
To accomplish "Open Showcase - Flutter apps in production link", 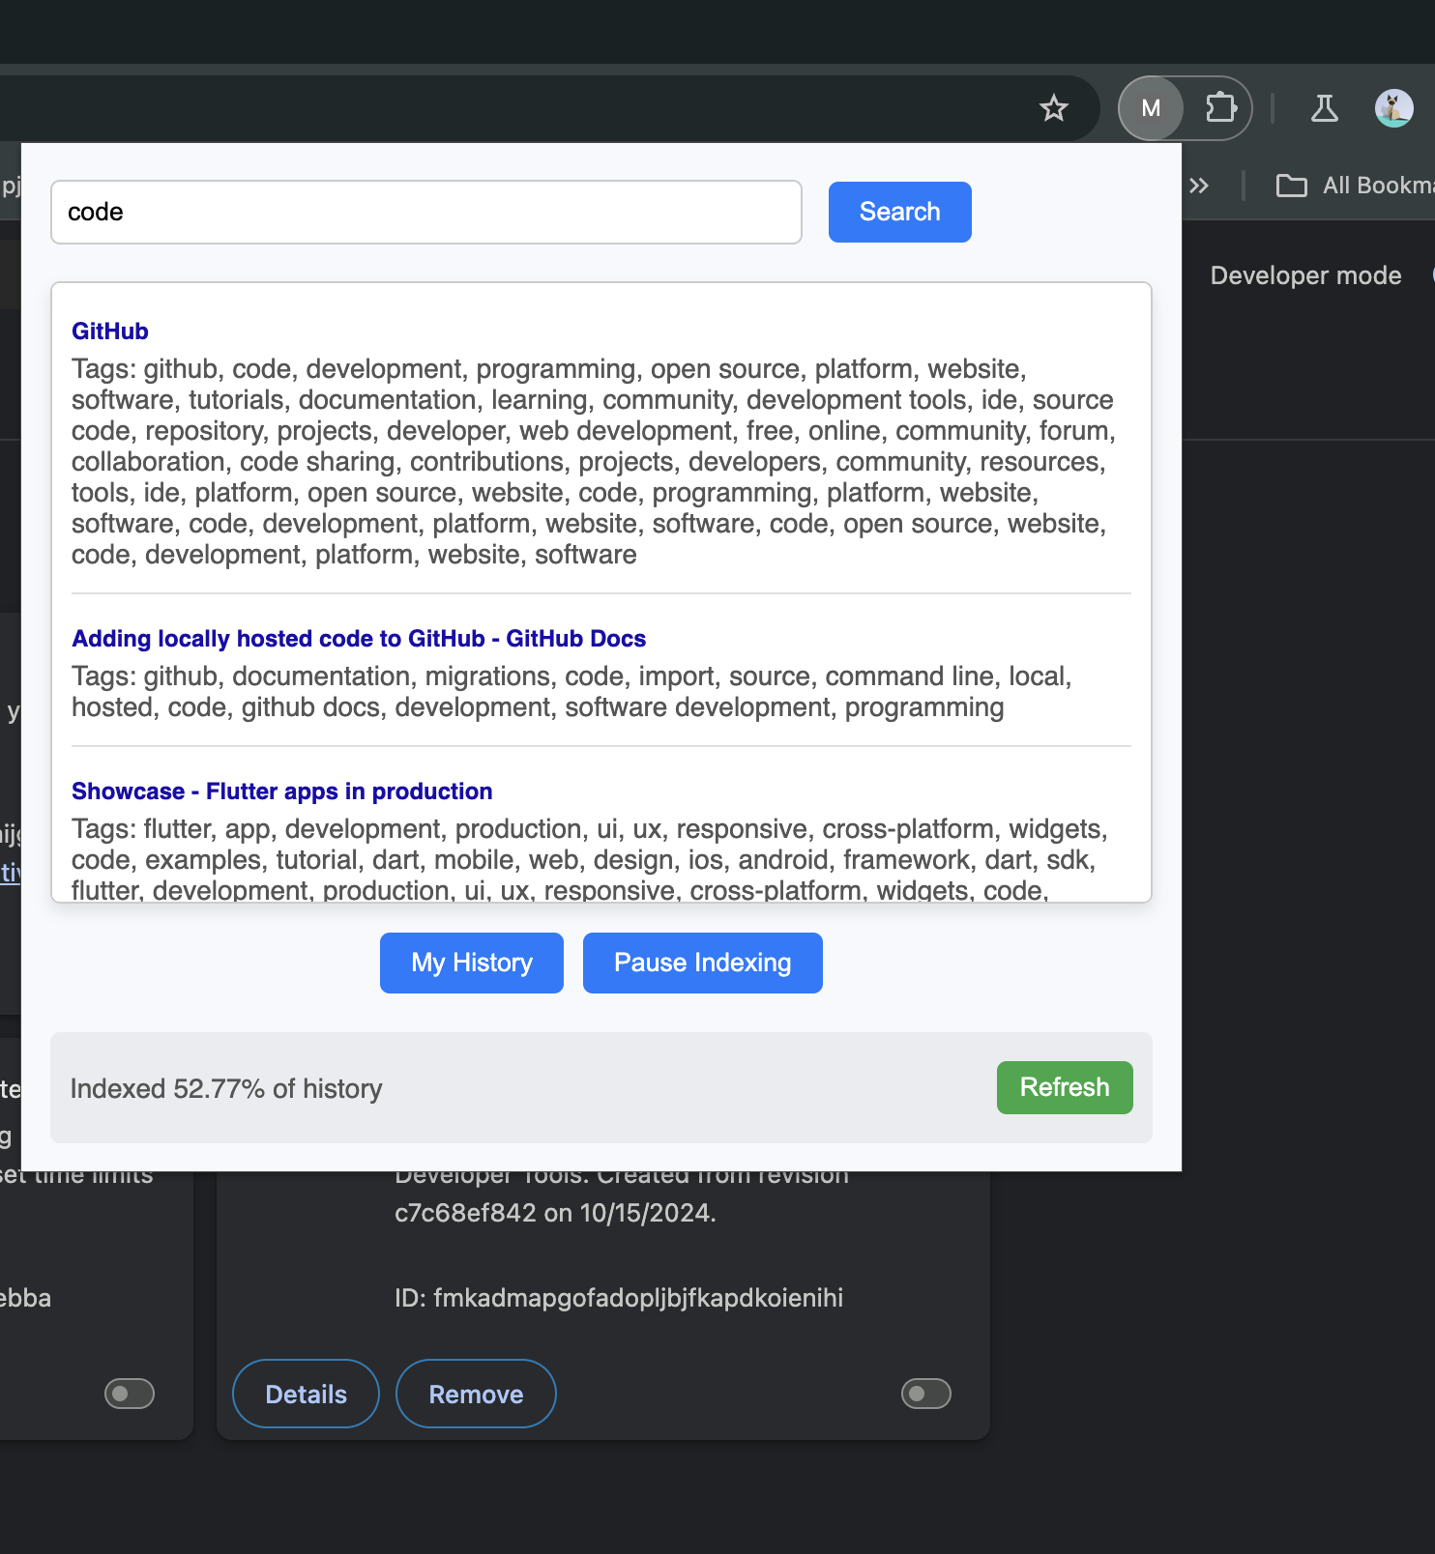I will tap(281, 791).
